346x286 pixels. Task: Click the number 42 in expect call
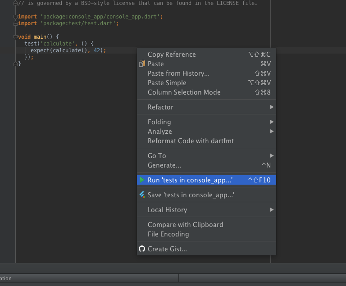(97, 50)
